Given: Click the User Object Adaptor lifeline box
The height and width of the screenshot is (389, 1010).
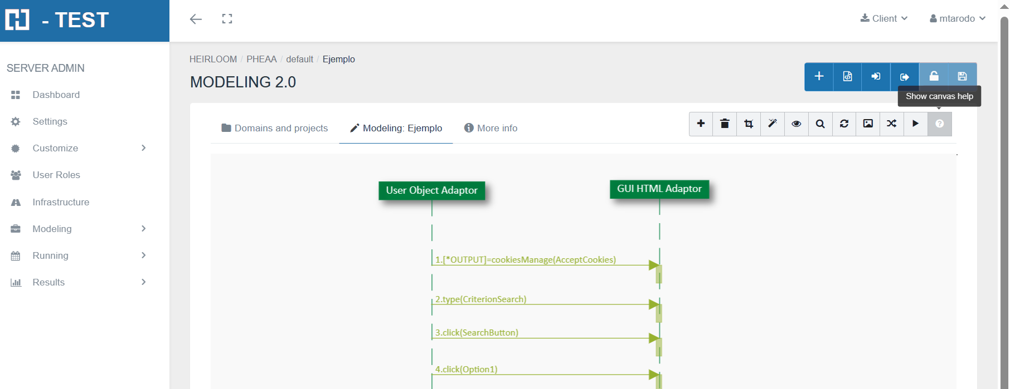Looking at the screenshot, I should point(431,190).
